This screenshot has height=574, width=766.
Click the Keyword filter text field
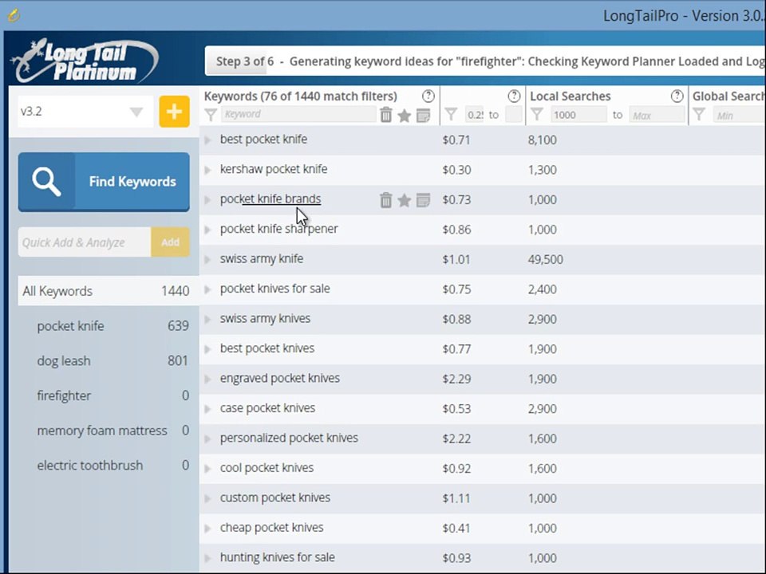point(298,114)
